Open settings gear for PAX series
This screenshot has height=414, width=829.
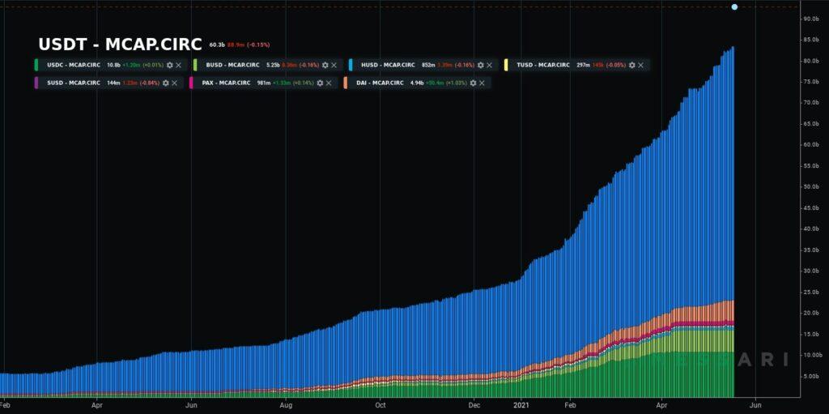coord(320,83)
